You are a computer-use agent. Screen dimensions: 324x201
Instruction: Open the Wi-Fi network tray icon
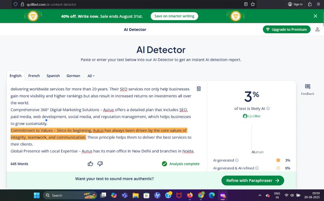pyautogui.click(x=286, y=195)
